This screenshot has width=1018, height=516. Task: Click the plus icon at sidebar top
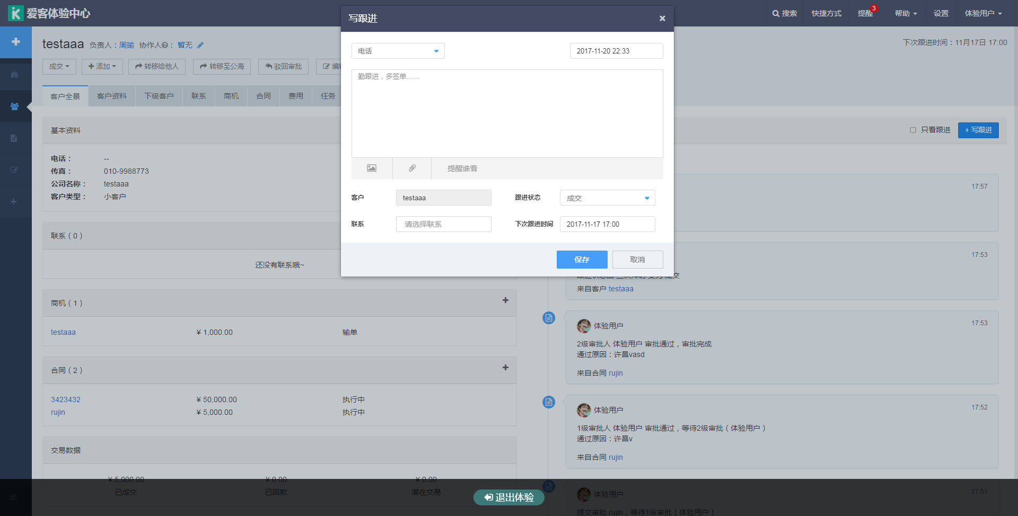[16, 42]
